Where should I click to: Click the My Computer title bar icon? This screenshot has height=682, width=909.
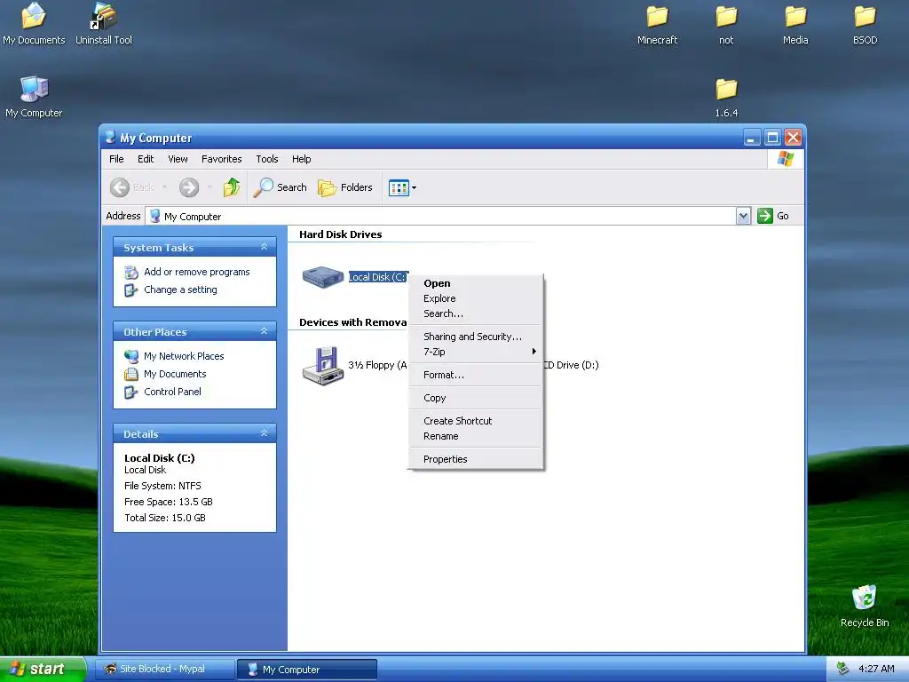109,137
